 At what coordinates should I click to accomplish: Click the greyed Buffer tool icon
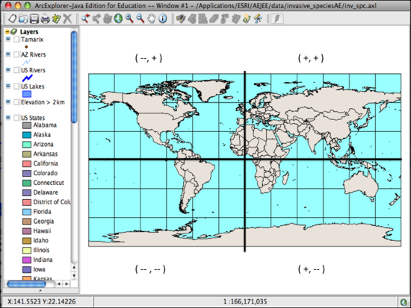[224, 19]
